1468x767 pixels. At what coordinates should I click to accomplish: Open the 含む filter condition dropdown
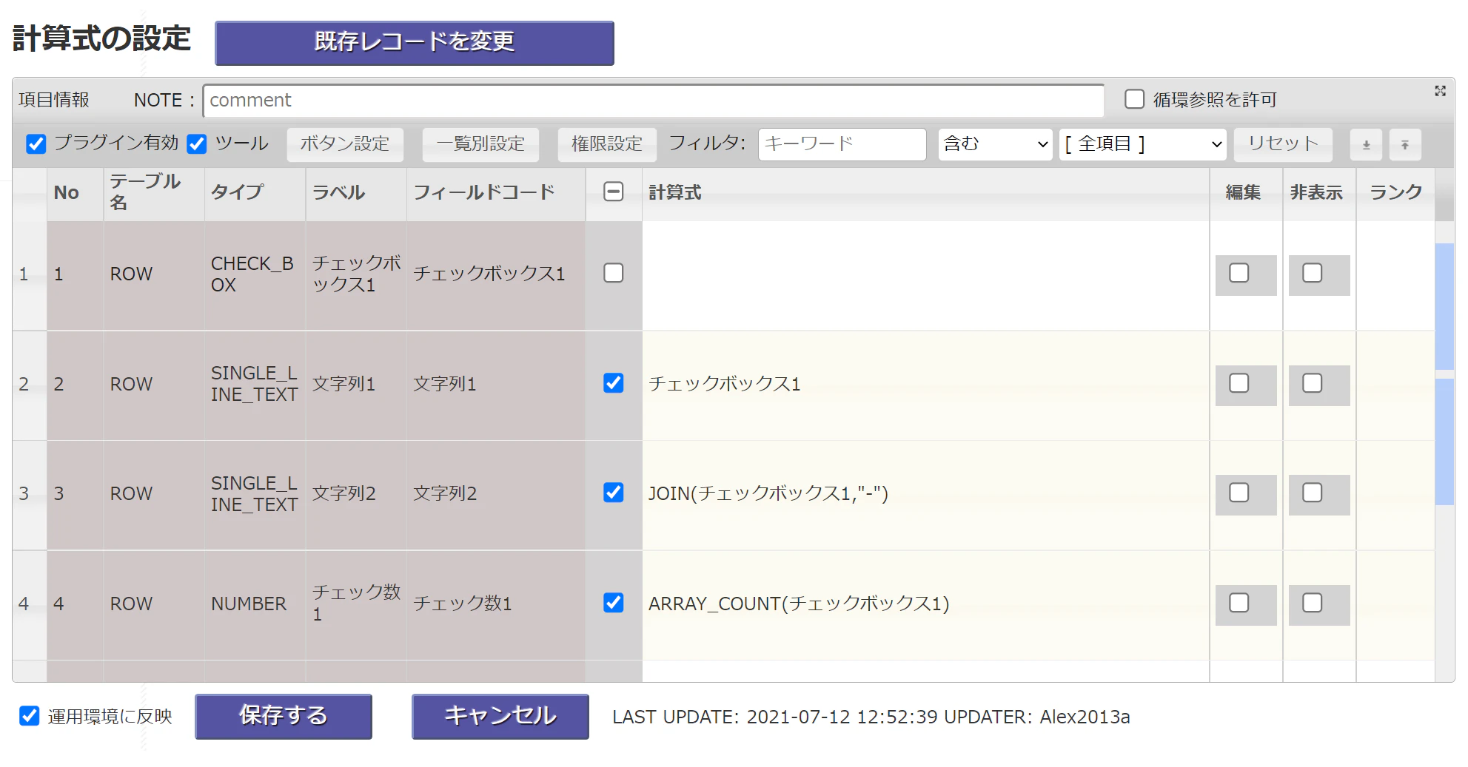click(995, 144)
